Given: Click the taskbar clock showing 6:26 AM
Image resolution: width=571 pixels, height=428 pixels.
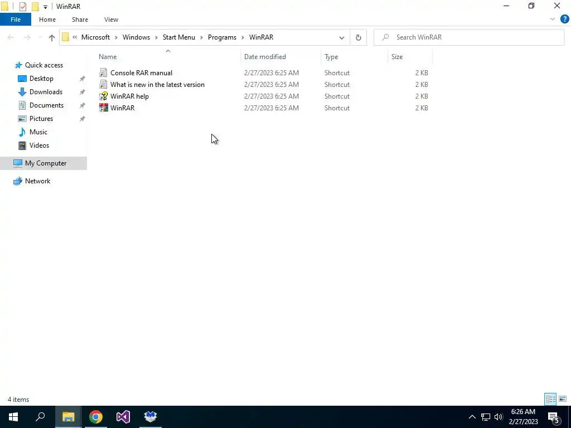Looking at the screenshot, I should click(523, 417).
